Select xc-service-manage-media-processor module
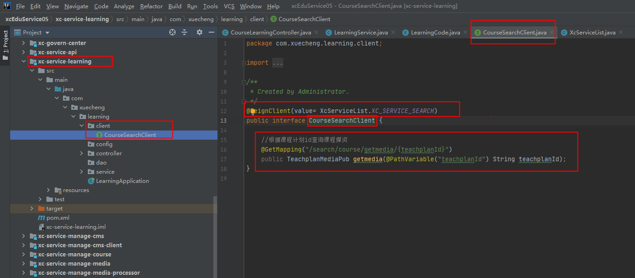Screen dimensions: 635x278 (85, 273)
